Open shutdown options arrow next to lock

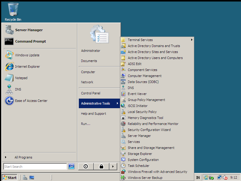coord(113,166)
